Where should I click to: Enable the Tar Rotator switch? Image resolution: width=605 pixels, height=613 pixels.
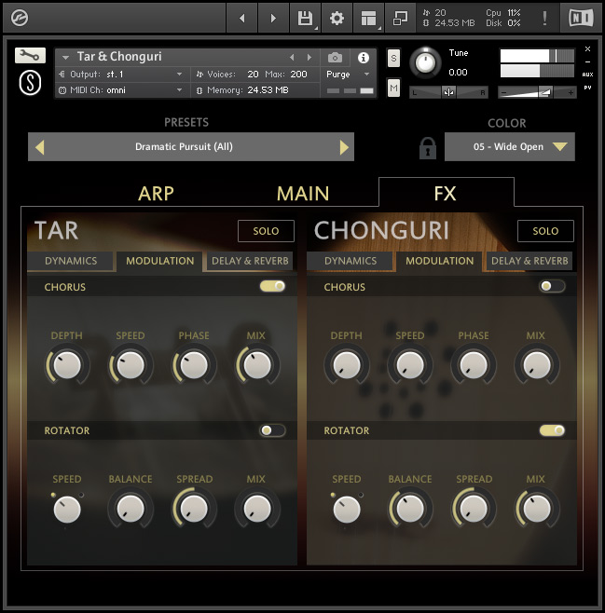click(x=272, y=430)
